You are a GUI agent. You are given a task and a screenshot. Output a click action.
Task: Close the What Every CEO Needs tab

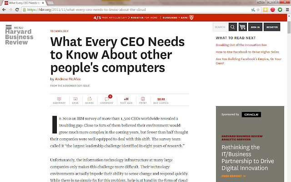point(43,3)
